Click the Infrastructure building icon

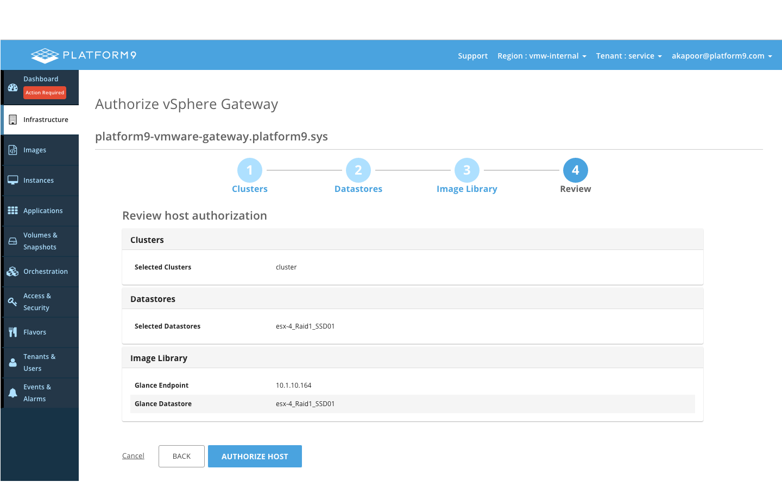13,120
